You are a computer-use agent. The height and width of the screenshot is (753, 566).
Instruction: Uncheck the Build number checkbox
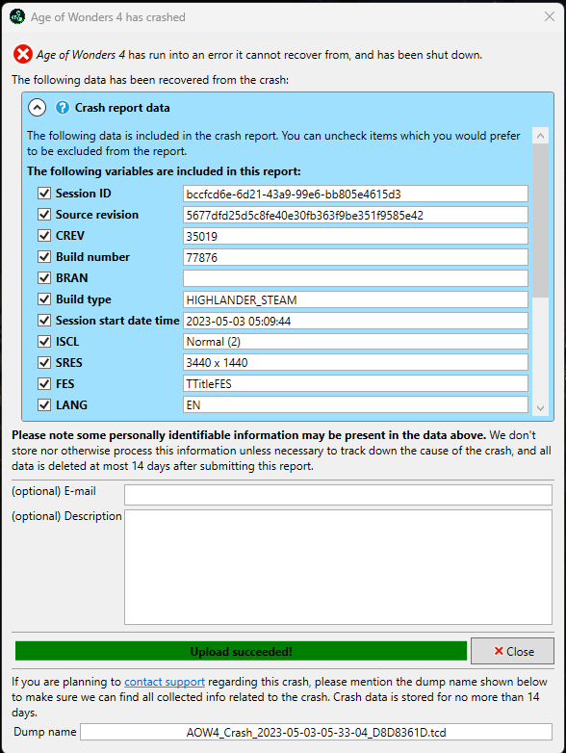click(44, 257)
